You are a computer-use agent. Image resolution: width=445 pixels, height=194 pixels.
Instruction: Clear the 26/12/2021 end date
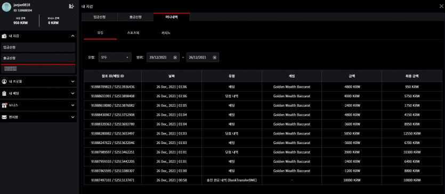coord(215,57)
